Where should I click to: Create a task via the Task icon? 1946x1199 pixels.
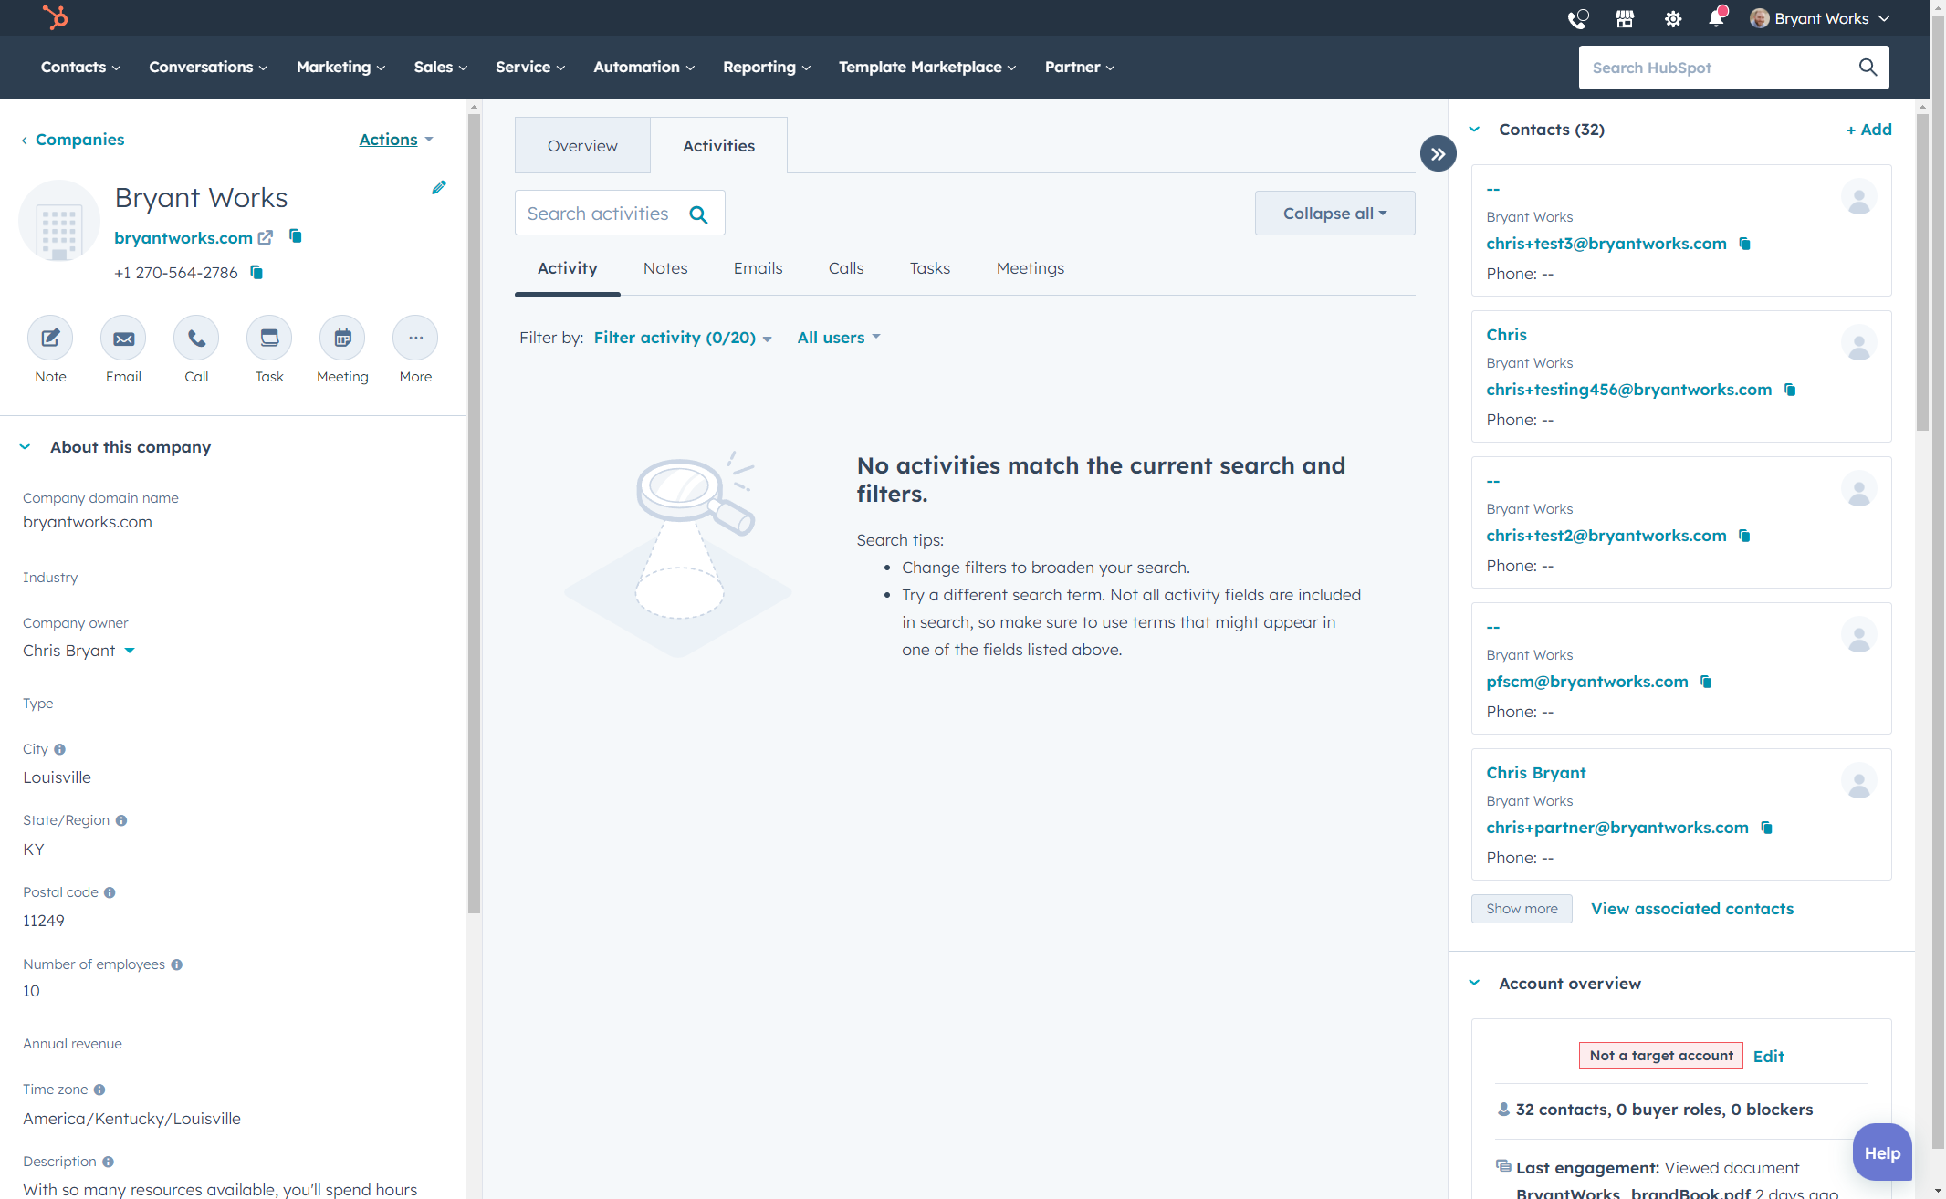pos(269,338)
